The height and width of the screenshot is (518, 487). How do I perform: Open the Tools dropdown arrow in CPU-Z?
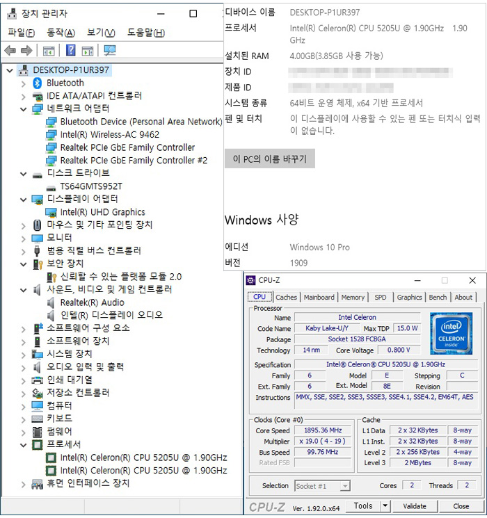coord(385,505)
